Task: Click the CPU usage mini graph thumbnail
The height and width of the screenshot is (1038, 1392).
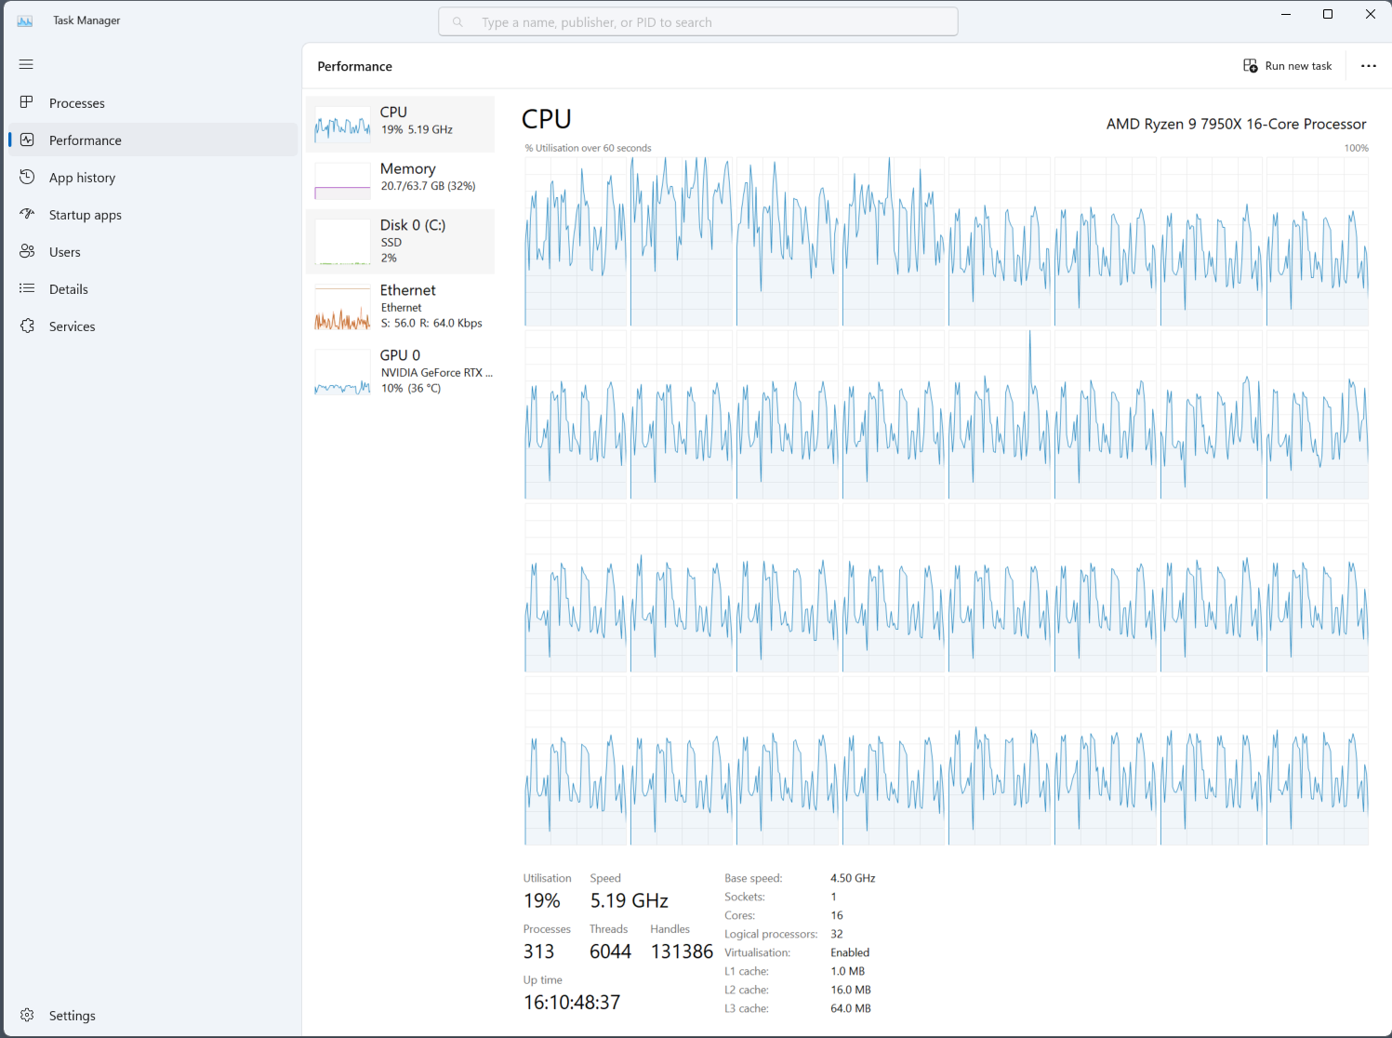Action: [342, 124]
